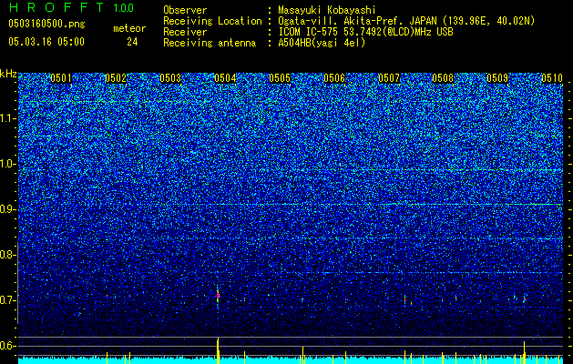
Task: Click the Receiver field label
Action: point(185,32)
